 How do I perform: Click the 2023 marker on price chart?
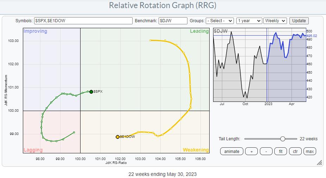[x=268, y=104]
